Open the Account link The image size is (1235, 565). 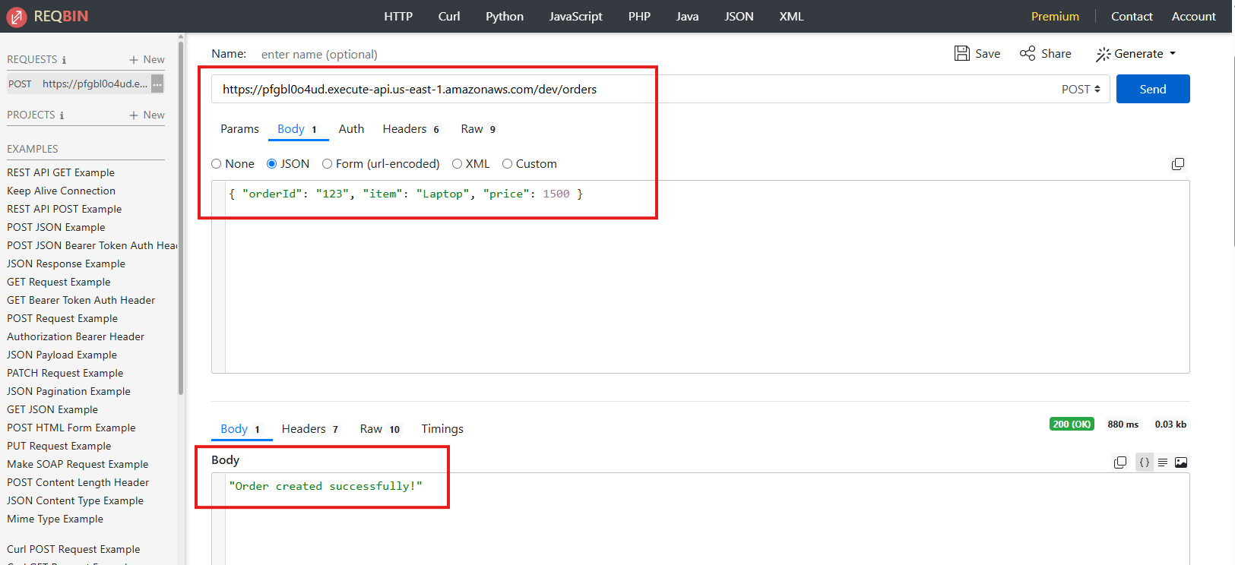pyautogui.click(x=1194, y=17)
